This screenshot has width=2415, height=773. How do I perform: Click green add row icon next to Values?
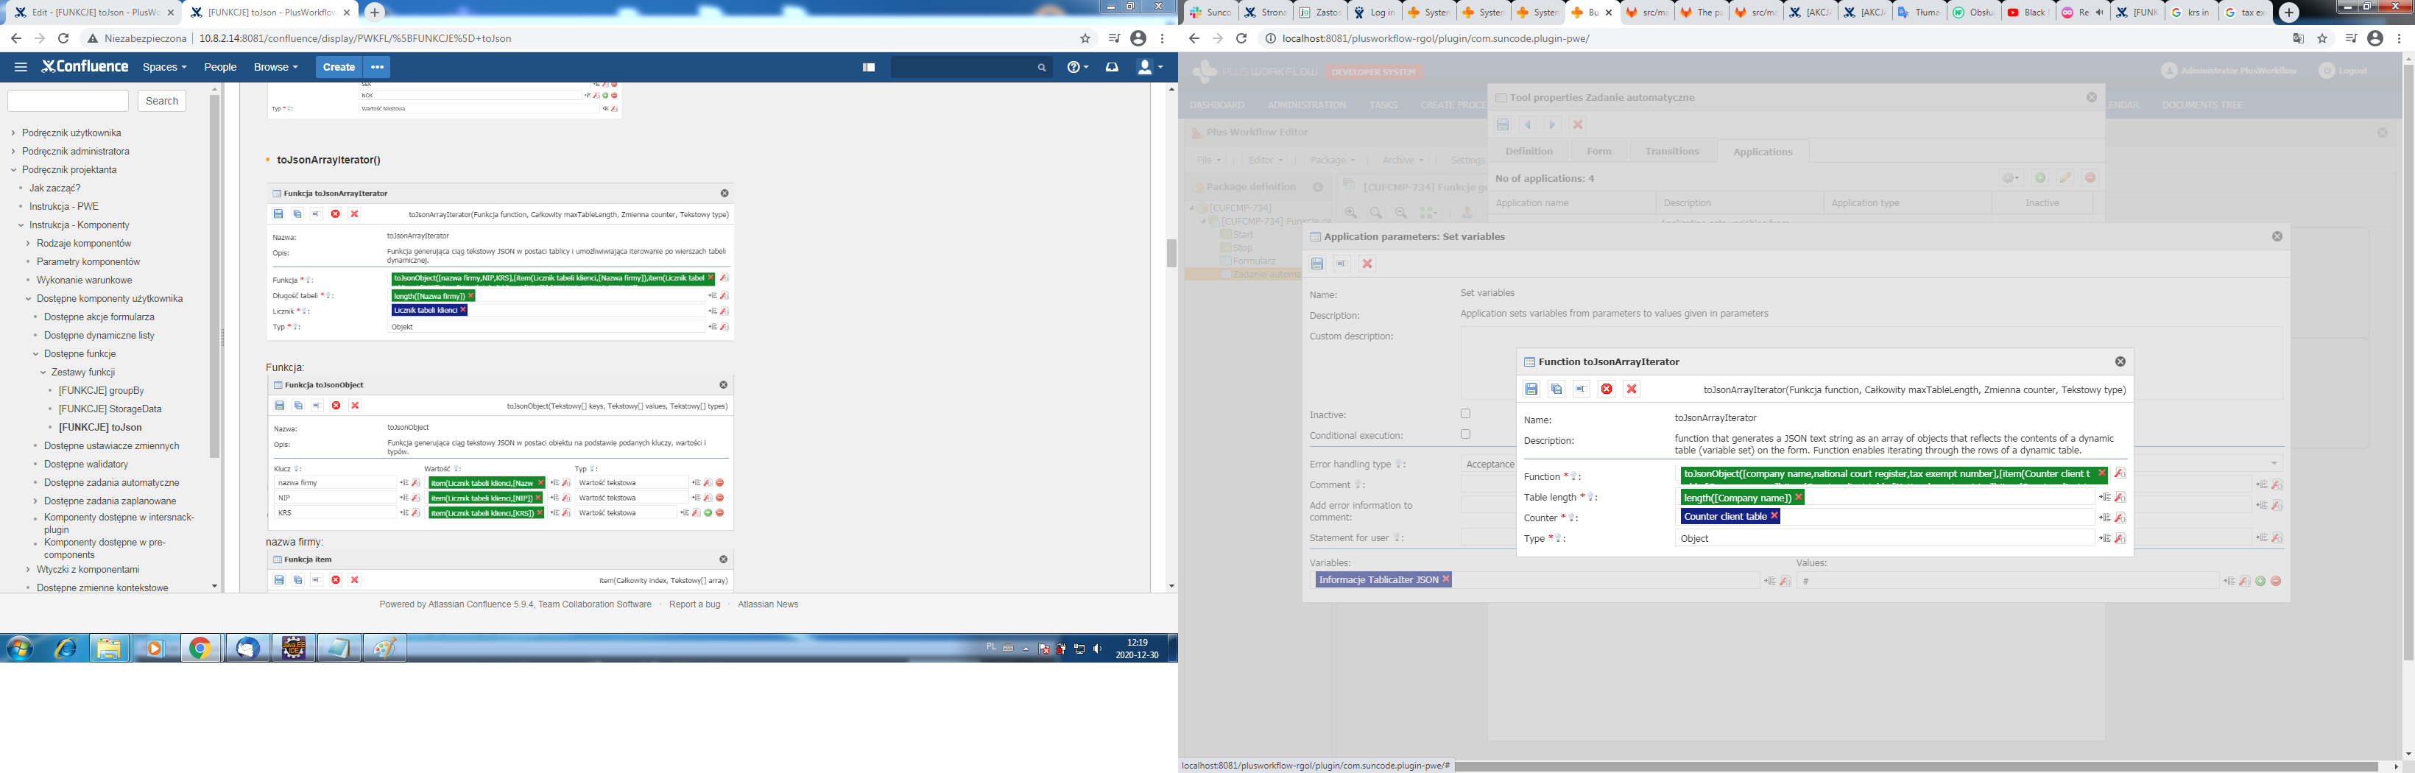coord(2260,581)
